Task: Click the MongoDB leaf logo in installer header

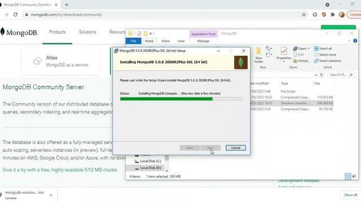Action: click(241, 63)
